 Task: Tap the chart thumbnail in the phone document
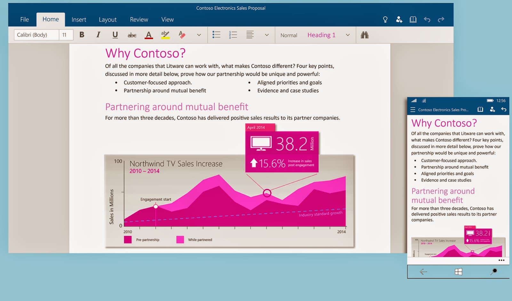coord(458,242)
